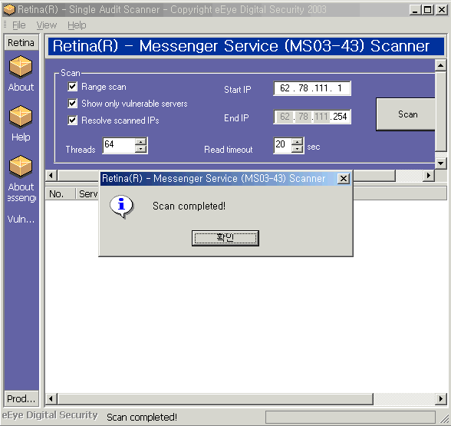The image size is (451, 426).
Task: Click the scan panel scrollbar down arrow
Action: [x=440, y=163]
